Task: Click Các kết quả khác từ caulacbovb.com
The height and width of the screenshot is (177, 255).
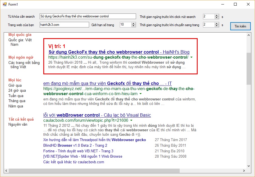Action: [74, 162]
